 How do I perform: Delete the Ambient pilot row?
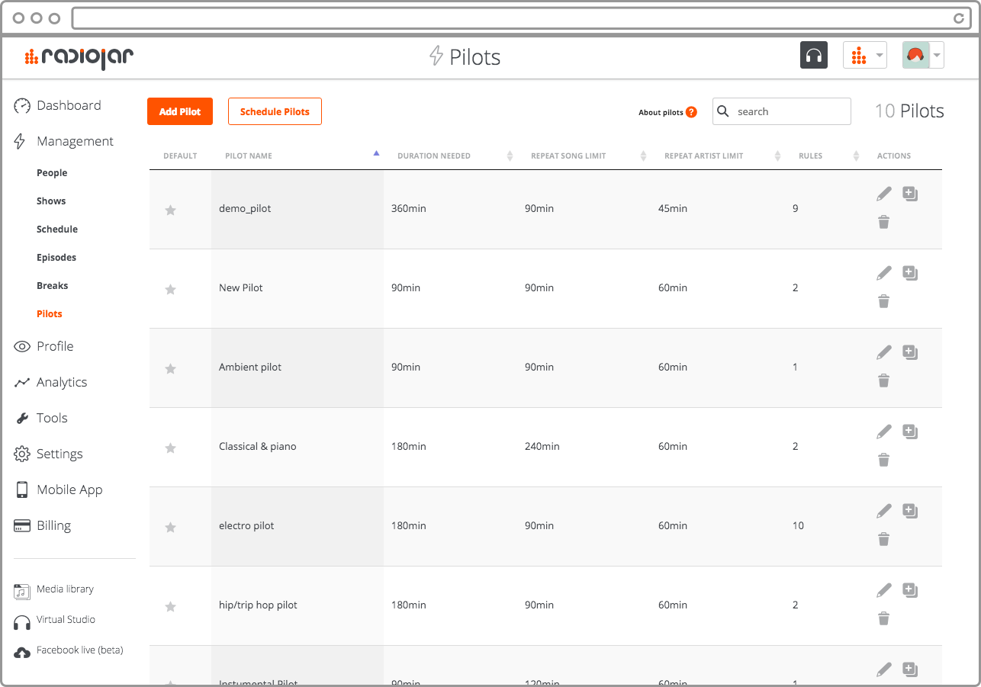tap(883, 380)
